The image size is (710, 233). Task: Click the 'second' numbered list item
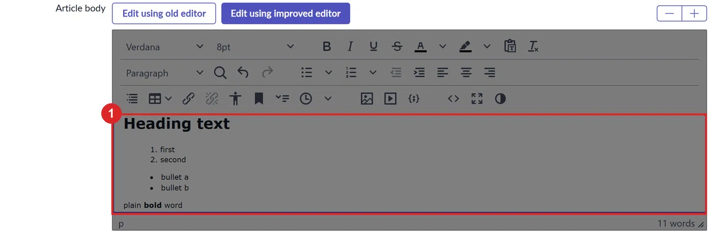173,160
